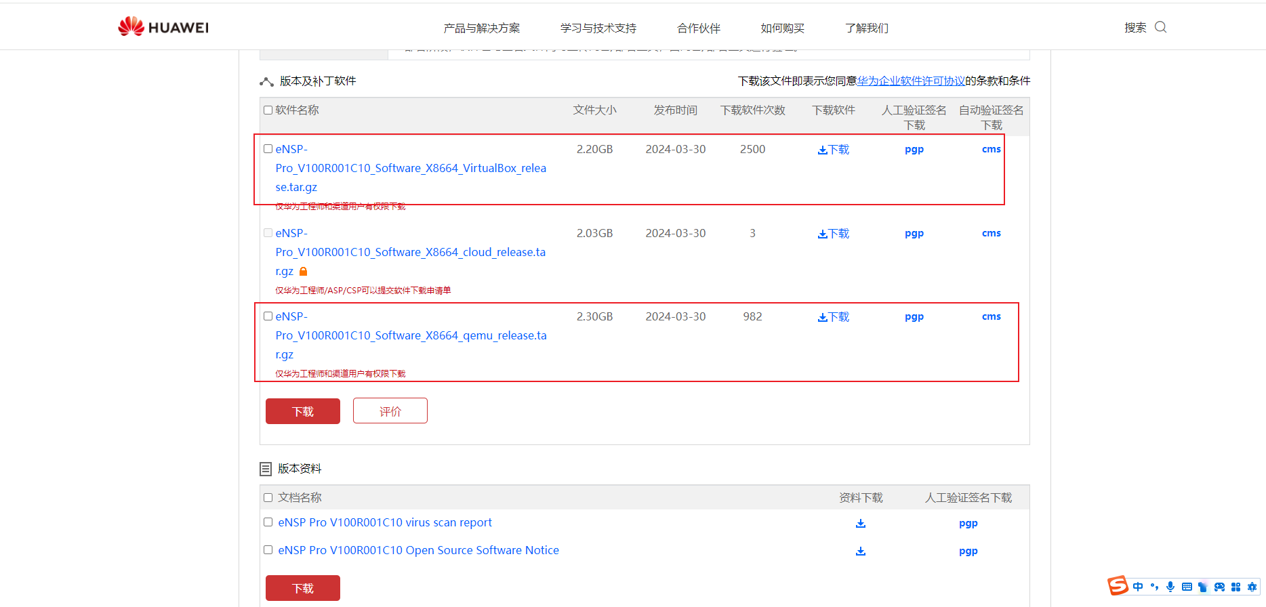Check the virus scan report checkbox

point(268,522)
